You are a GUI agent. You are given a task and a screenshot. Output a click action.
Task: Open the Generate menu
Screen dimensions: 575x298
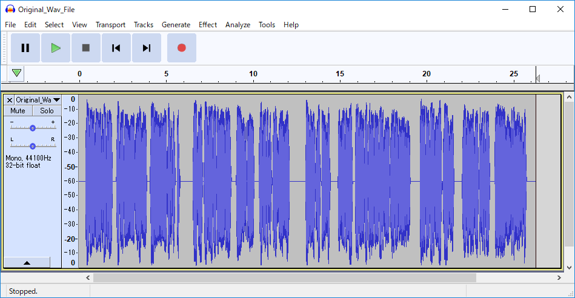[176, 25]
